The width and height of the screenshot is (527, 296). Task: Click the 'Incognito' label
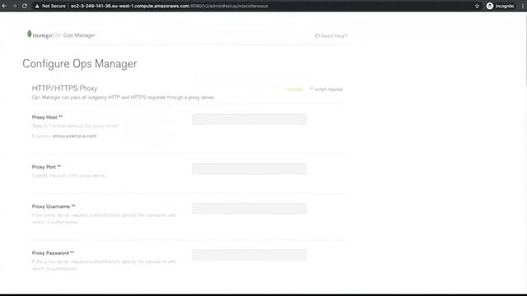tap(505, 6)
